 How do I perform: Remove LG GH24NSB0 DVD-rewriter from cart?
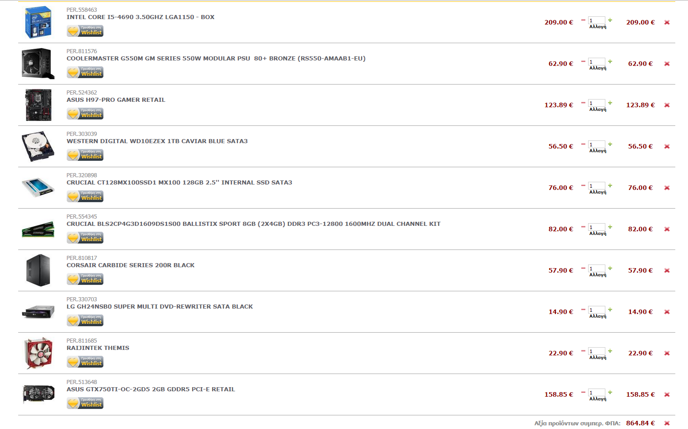point(667,312)
